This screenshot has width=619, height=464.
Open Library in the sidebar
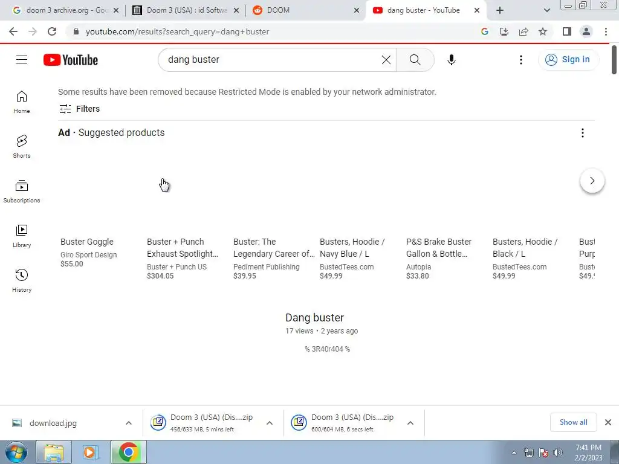tap(22, 236)
